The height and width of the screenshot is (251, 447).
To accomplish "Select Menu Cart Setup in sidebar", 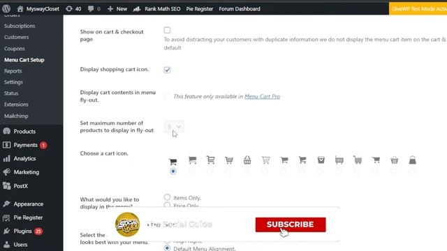I will point(24,60).
